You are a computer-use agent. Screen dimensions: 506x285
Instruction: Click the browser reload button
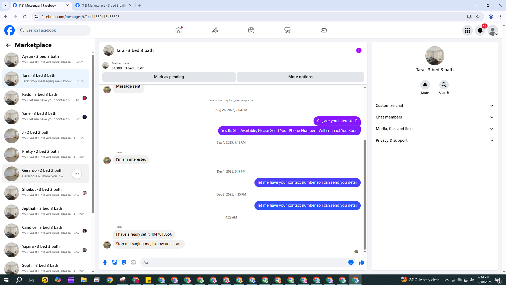(25, 17)
